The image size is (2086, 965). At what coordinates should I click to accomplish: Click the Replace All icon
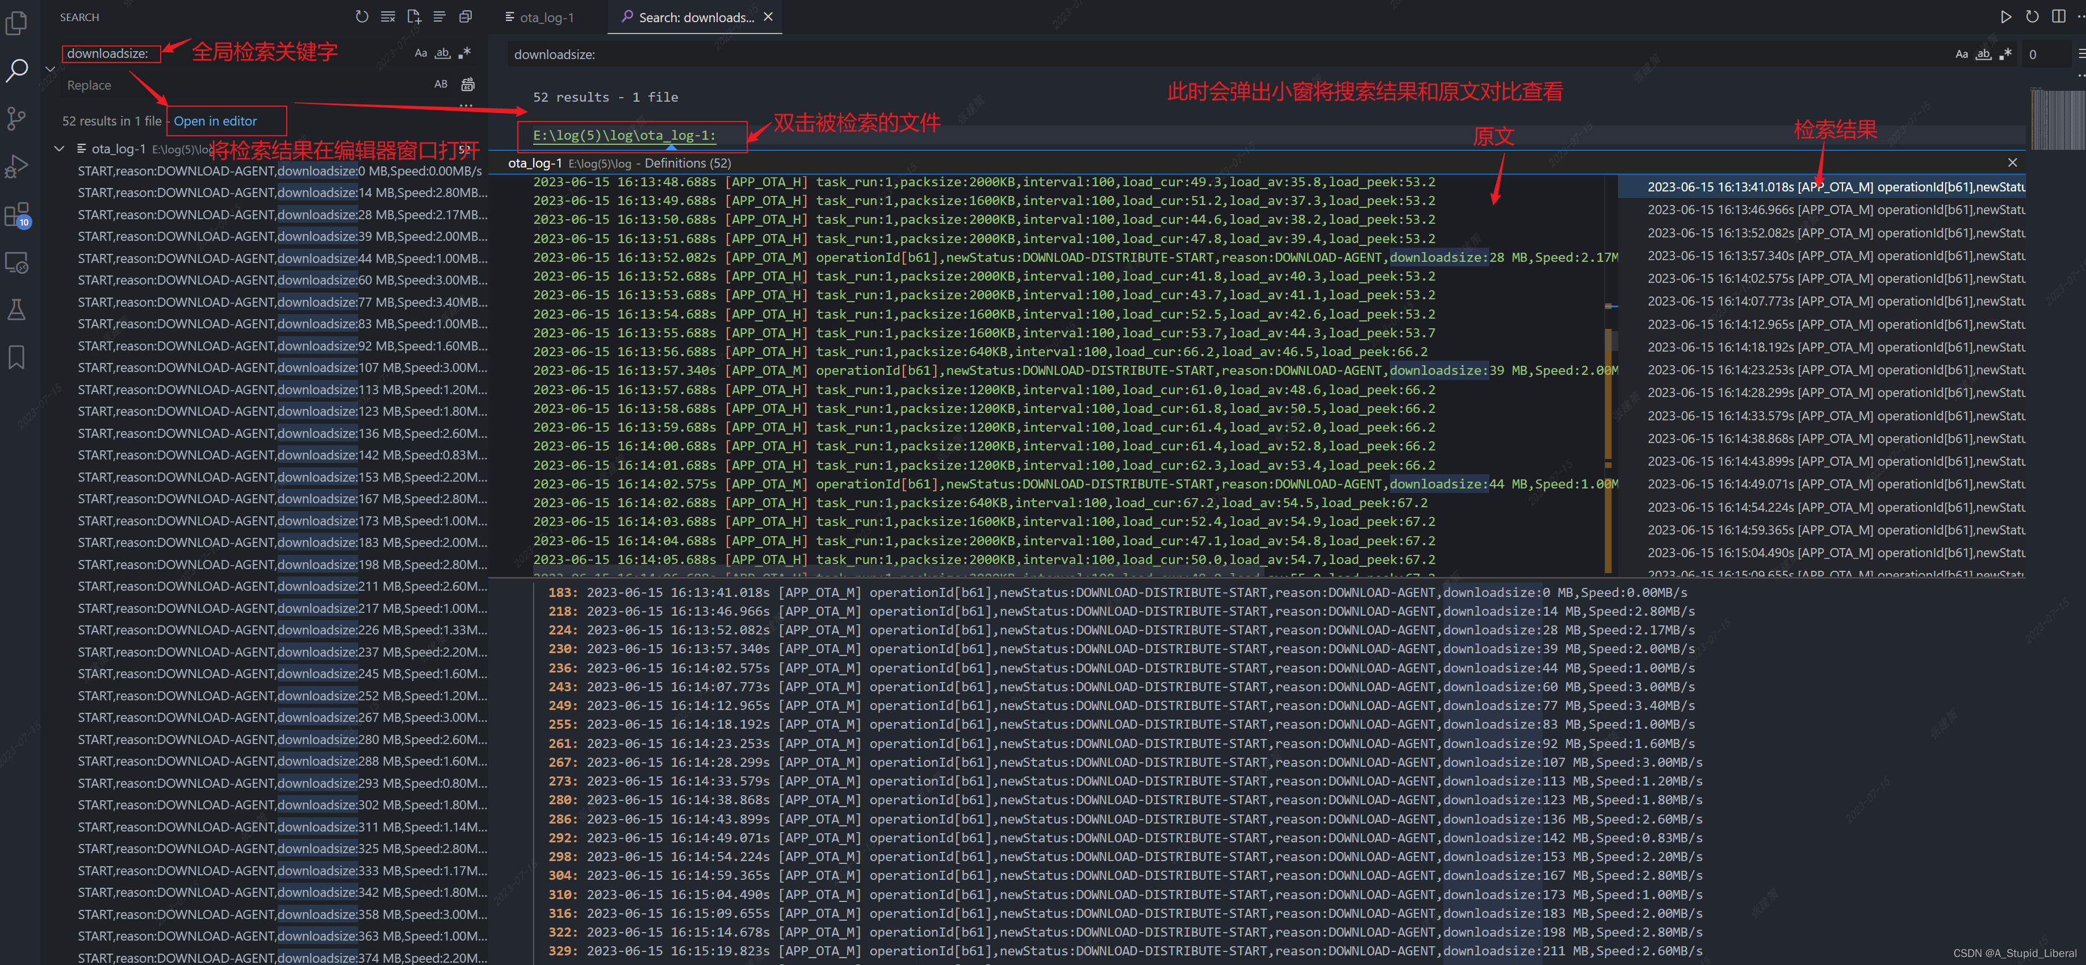pyautogui.click(x=467, y=84)
